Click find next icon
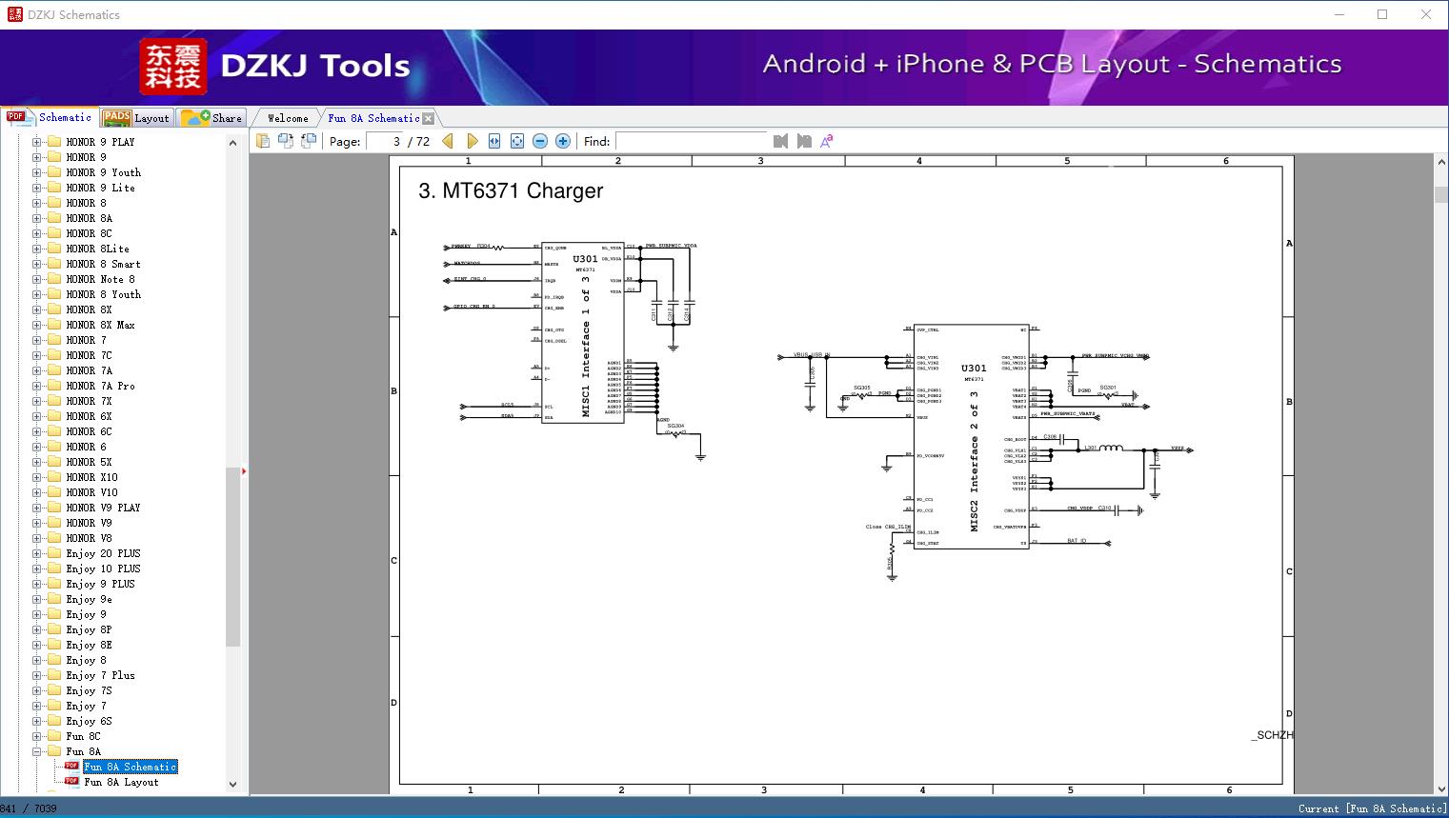The height and width of the screenshot is (818, 1449). point(804,141)
